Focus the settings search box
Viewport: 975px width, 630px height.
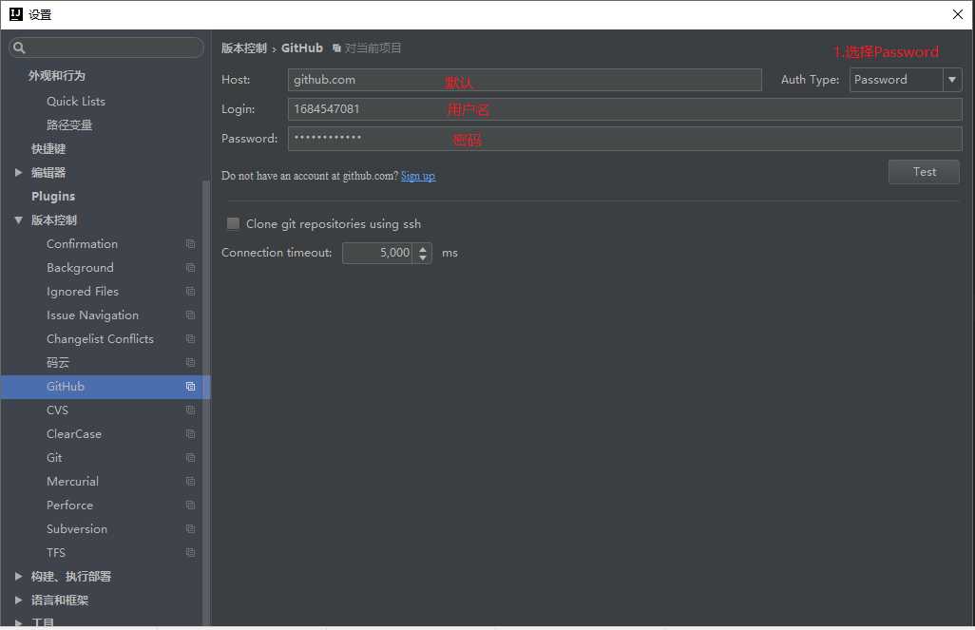[106, 48]
